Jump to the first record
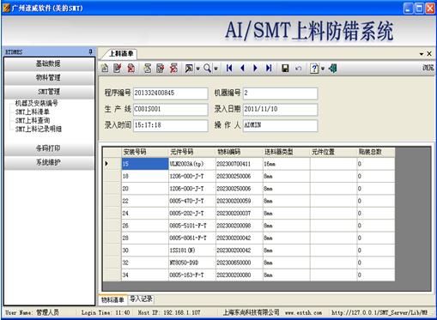The height and width of the screenshot is (320, 437). click(229, 68)
